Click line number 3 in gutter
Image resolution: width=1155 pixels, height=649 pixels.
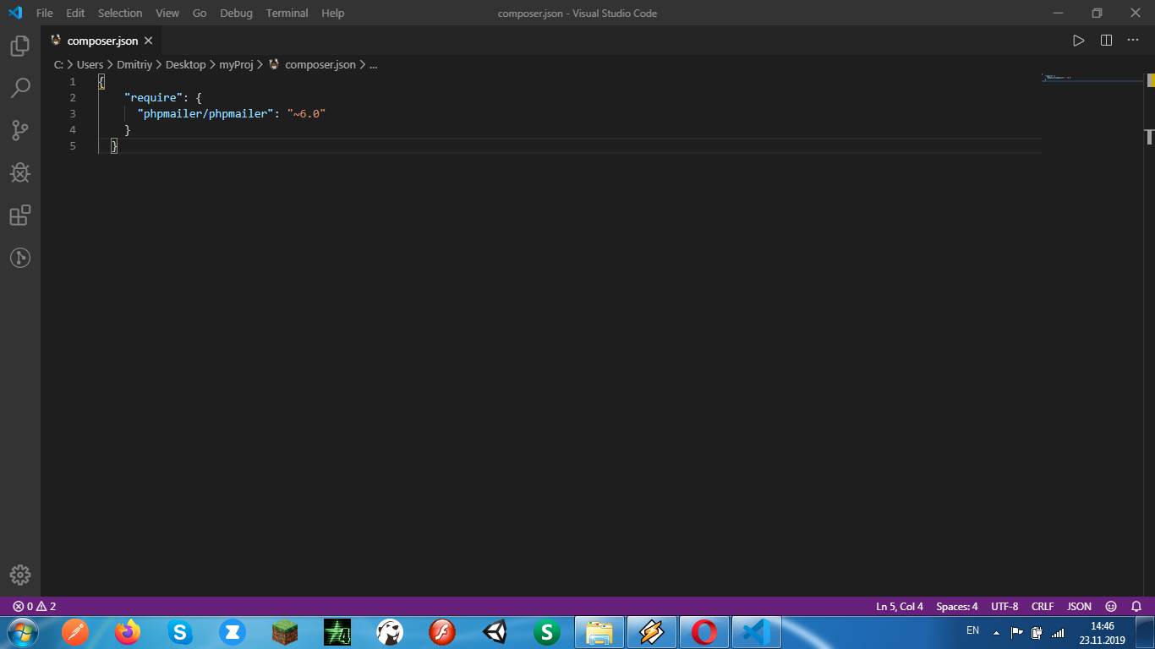(73, 114)
